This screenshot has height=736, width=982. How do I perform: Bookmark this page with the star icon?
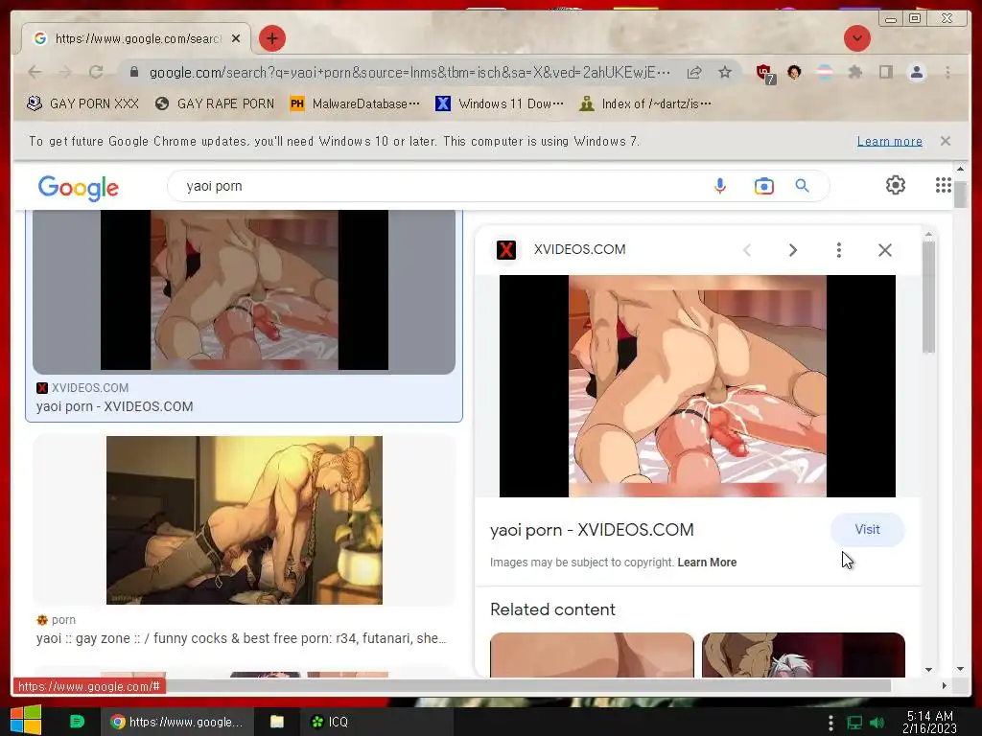[x=725, y=73]
